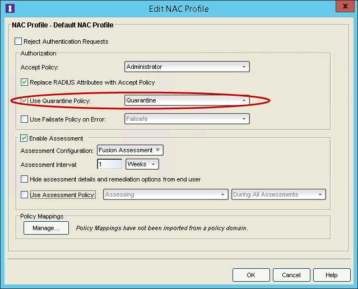
Task: Expand the Quarantine policy dropdown
Action: click(187, 100)
